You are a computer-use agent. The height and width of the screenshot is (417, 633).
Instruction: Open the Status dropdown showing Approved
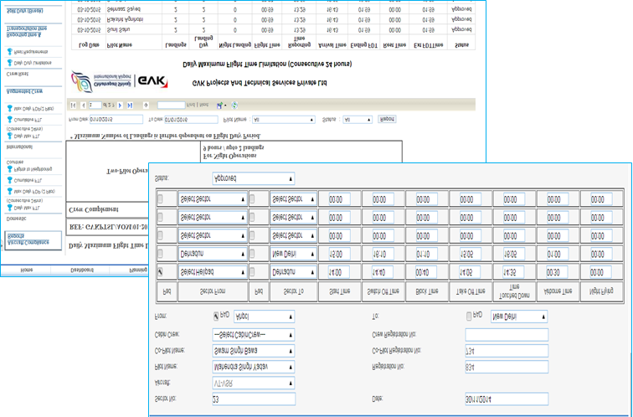coord(254,178)
